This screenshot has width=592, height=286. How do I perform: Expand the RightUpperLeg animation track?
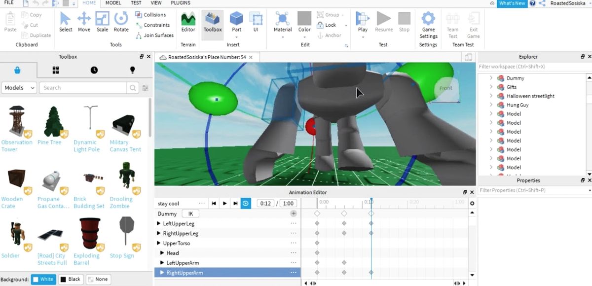click(x=158, y=233)
